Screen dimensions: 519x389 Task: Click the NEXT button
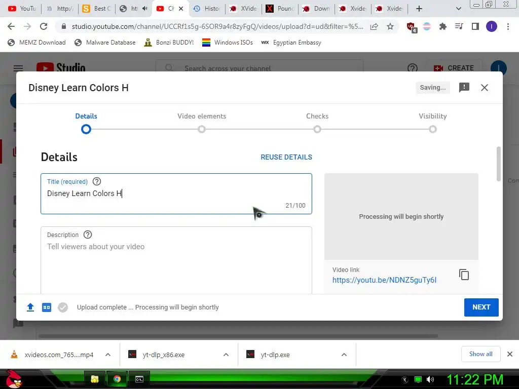[x=481, y=307]
